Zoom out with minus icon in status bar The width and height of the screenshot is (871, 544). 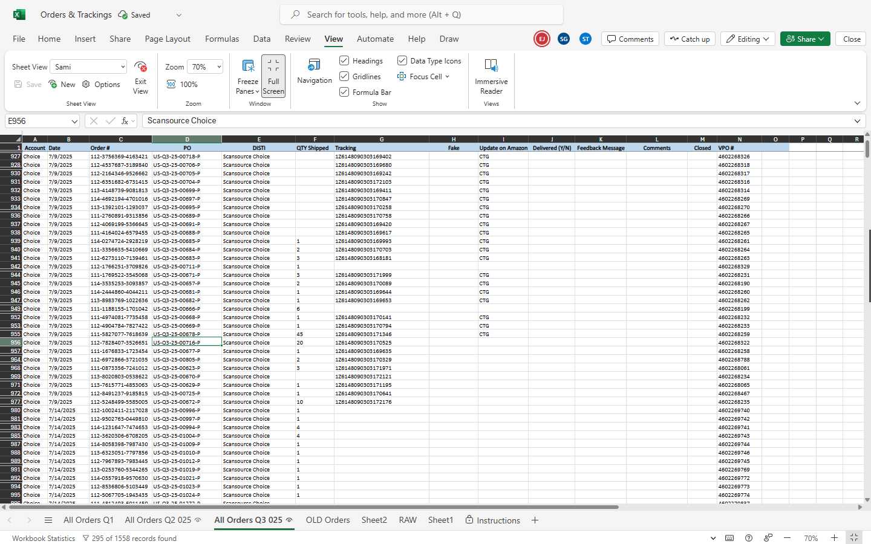coord(787,538)
